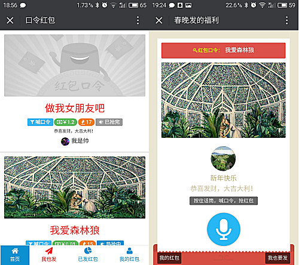Tap the grey 已抢完 status badge
Image resolution: width=299 pixels, height=265 pixels.
point(109,122)
